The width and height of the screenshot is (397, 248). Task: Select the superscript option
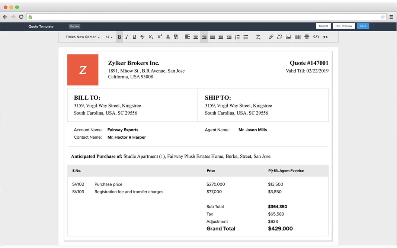[159, 37]
